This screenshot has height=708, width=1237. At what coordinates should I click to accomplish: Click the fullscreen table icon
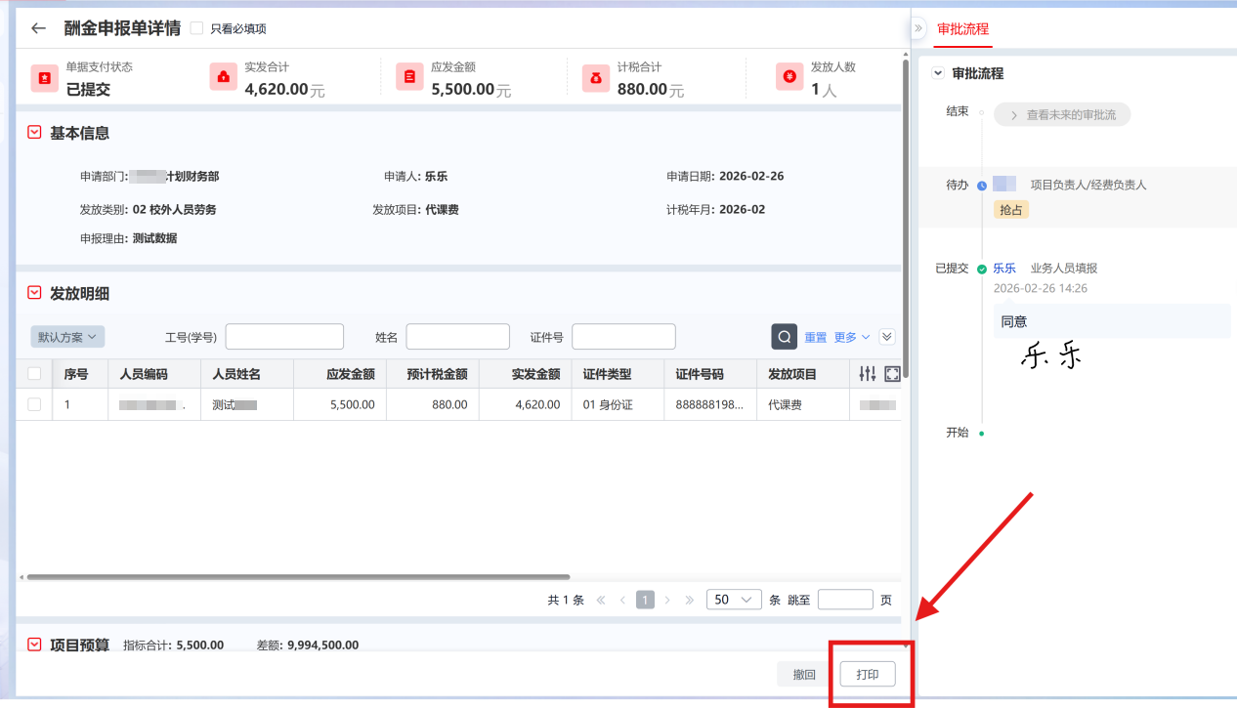(891, 374)
